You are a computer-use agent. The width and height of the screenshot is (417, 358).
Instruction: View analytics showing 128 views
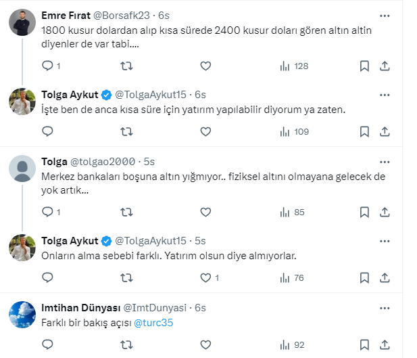click(x=294, y=66)
